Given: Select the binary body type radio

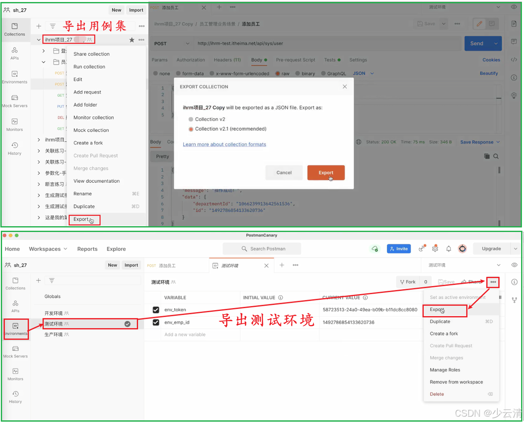Looking at the screenshot, I should tap(297, 74).
